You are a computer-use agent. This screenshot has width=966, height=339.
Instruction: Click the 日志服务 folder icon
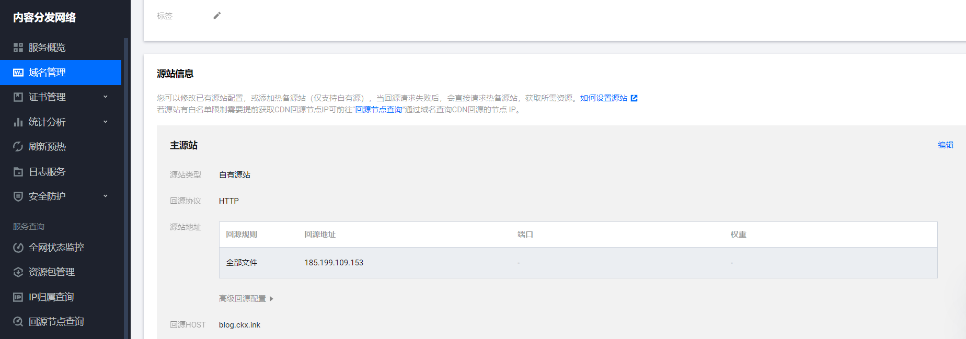[18, 172]
